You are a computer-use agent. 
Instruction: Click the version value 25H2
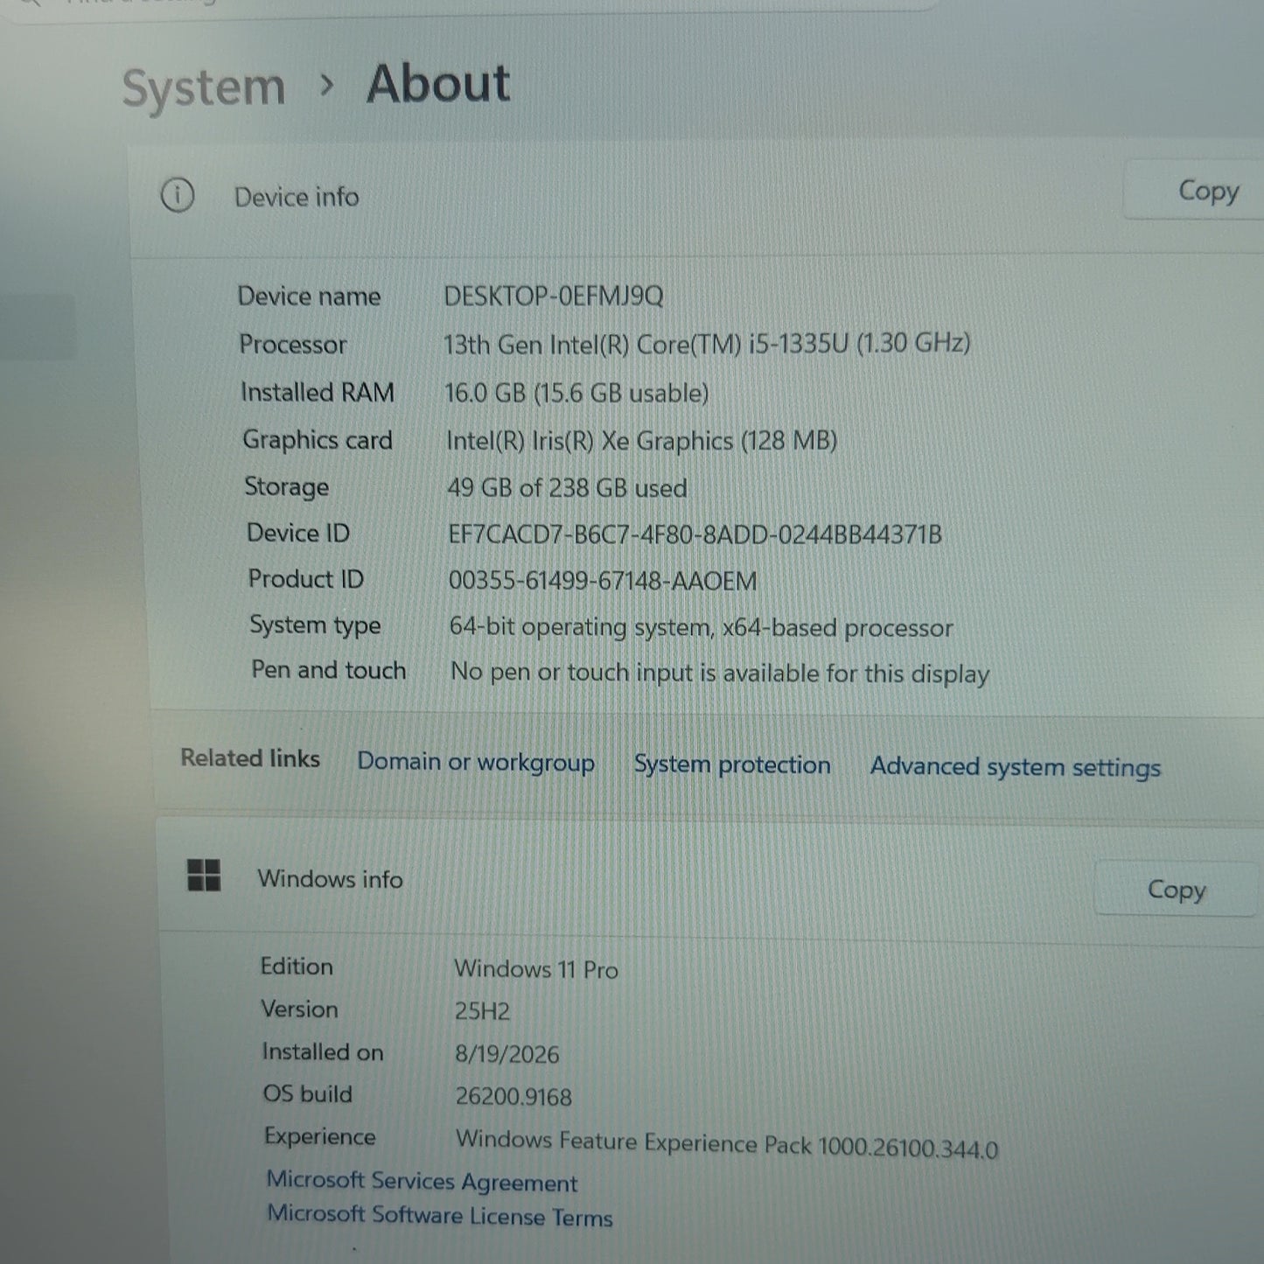click(x=482, y=1011)
